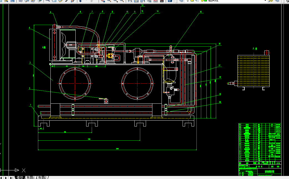Viewport: 289px width, 179px height.
Task: Select the Match Properties brush icon
Action: pos(67,1)
